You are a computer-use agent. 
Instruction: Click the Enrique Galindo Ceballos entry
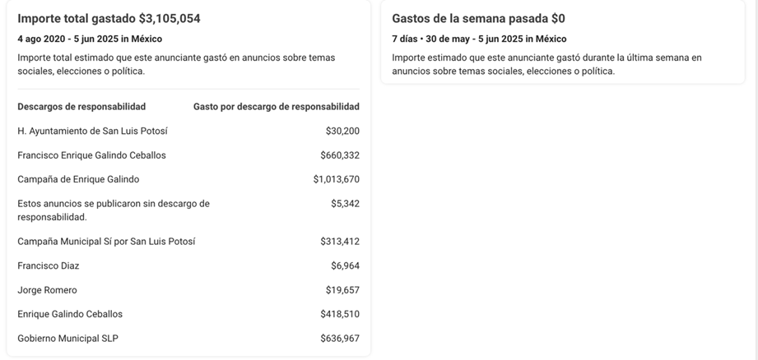pos(70,314)
